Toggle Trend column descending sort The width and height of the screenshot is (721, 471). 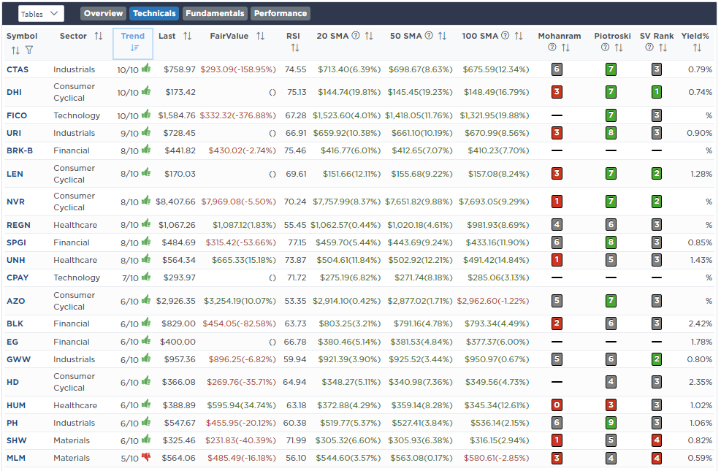click(134, 48)
